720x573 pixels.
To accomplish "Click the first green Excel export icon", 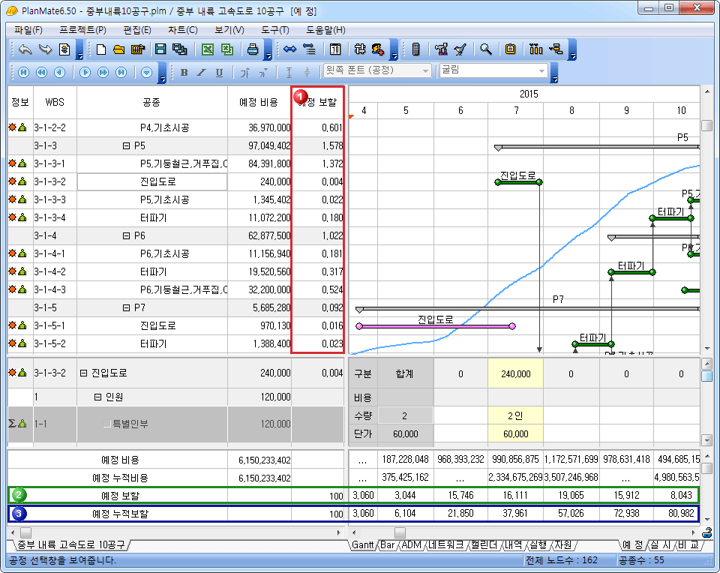I will [207, 49].
